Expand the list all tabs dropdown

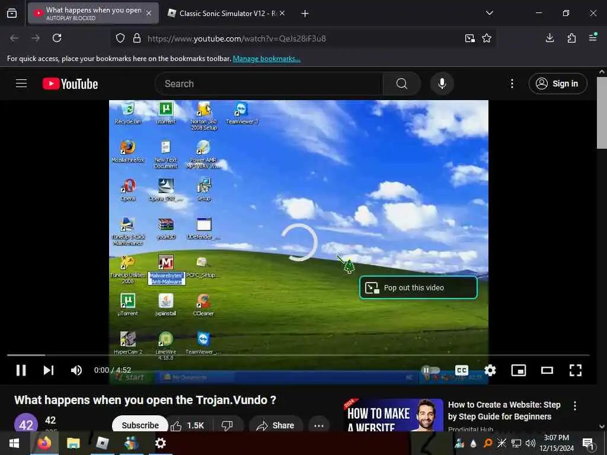coord(489,13)
